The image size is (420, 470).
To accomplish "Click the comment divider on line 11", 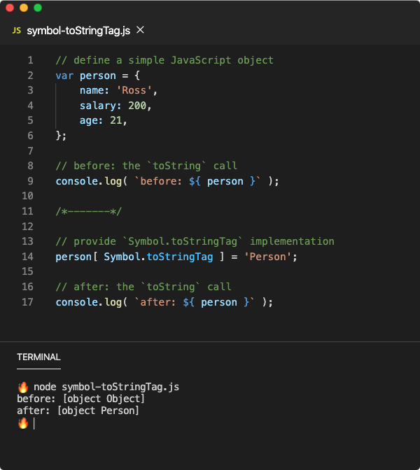I will [x=89, y=211].
